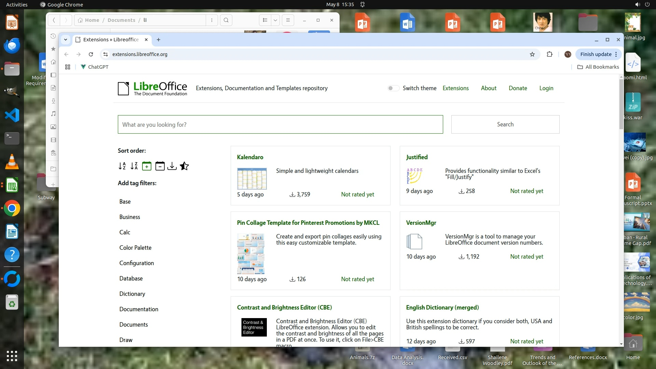Filter by Color Palette tag
656x369 pixels.
(x=135, y=248)
